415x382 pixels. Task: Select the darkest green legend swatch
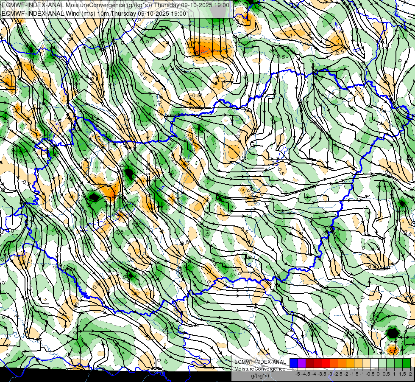pyautogui.click(x=407, y=363)
